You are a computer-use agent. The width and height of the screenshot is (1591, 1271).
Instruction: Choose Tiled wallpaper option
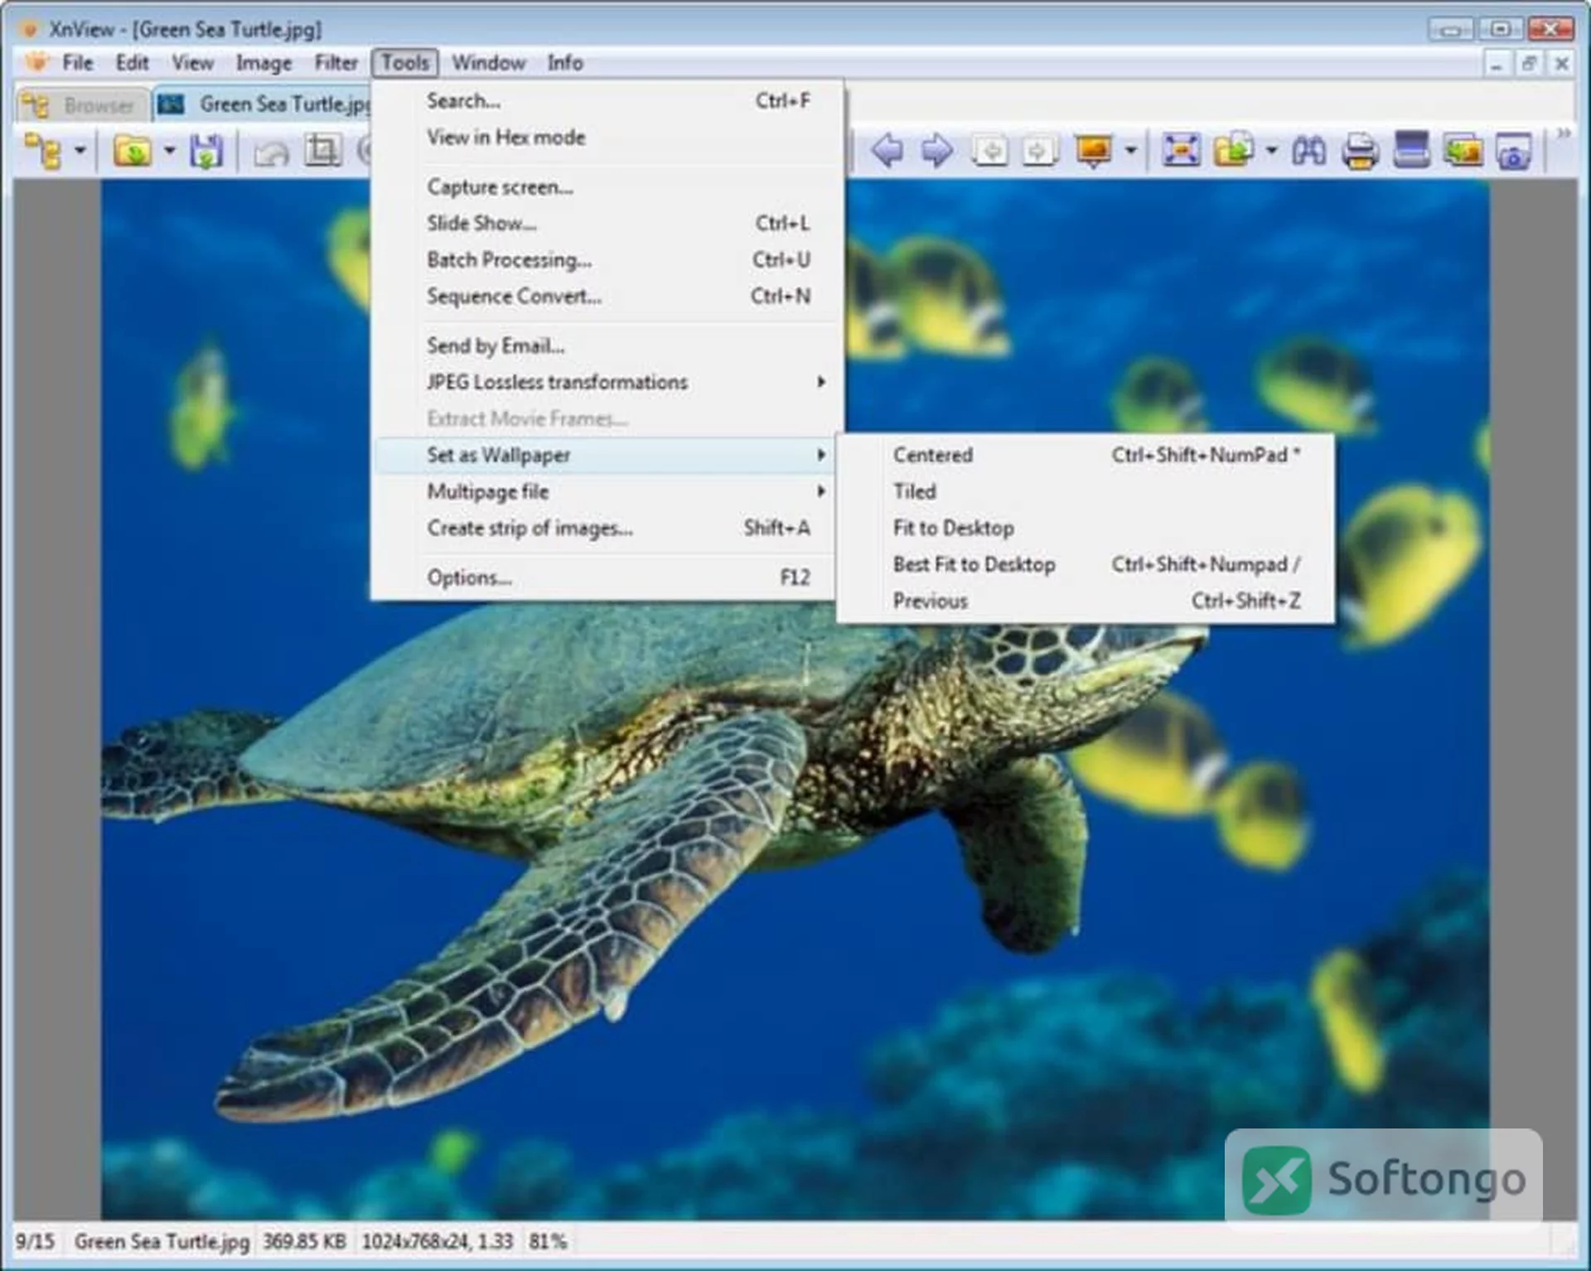point(1086,491)
